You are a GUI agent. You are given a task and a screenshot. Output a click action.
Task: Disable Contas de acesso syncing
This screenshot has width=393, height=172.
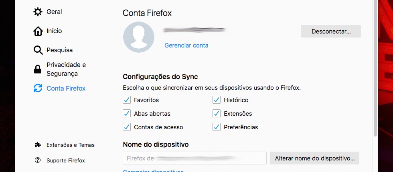coord(127,127)
